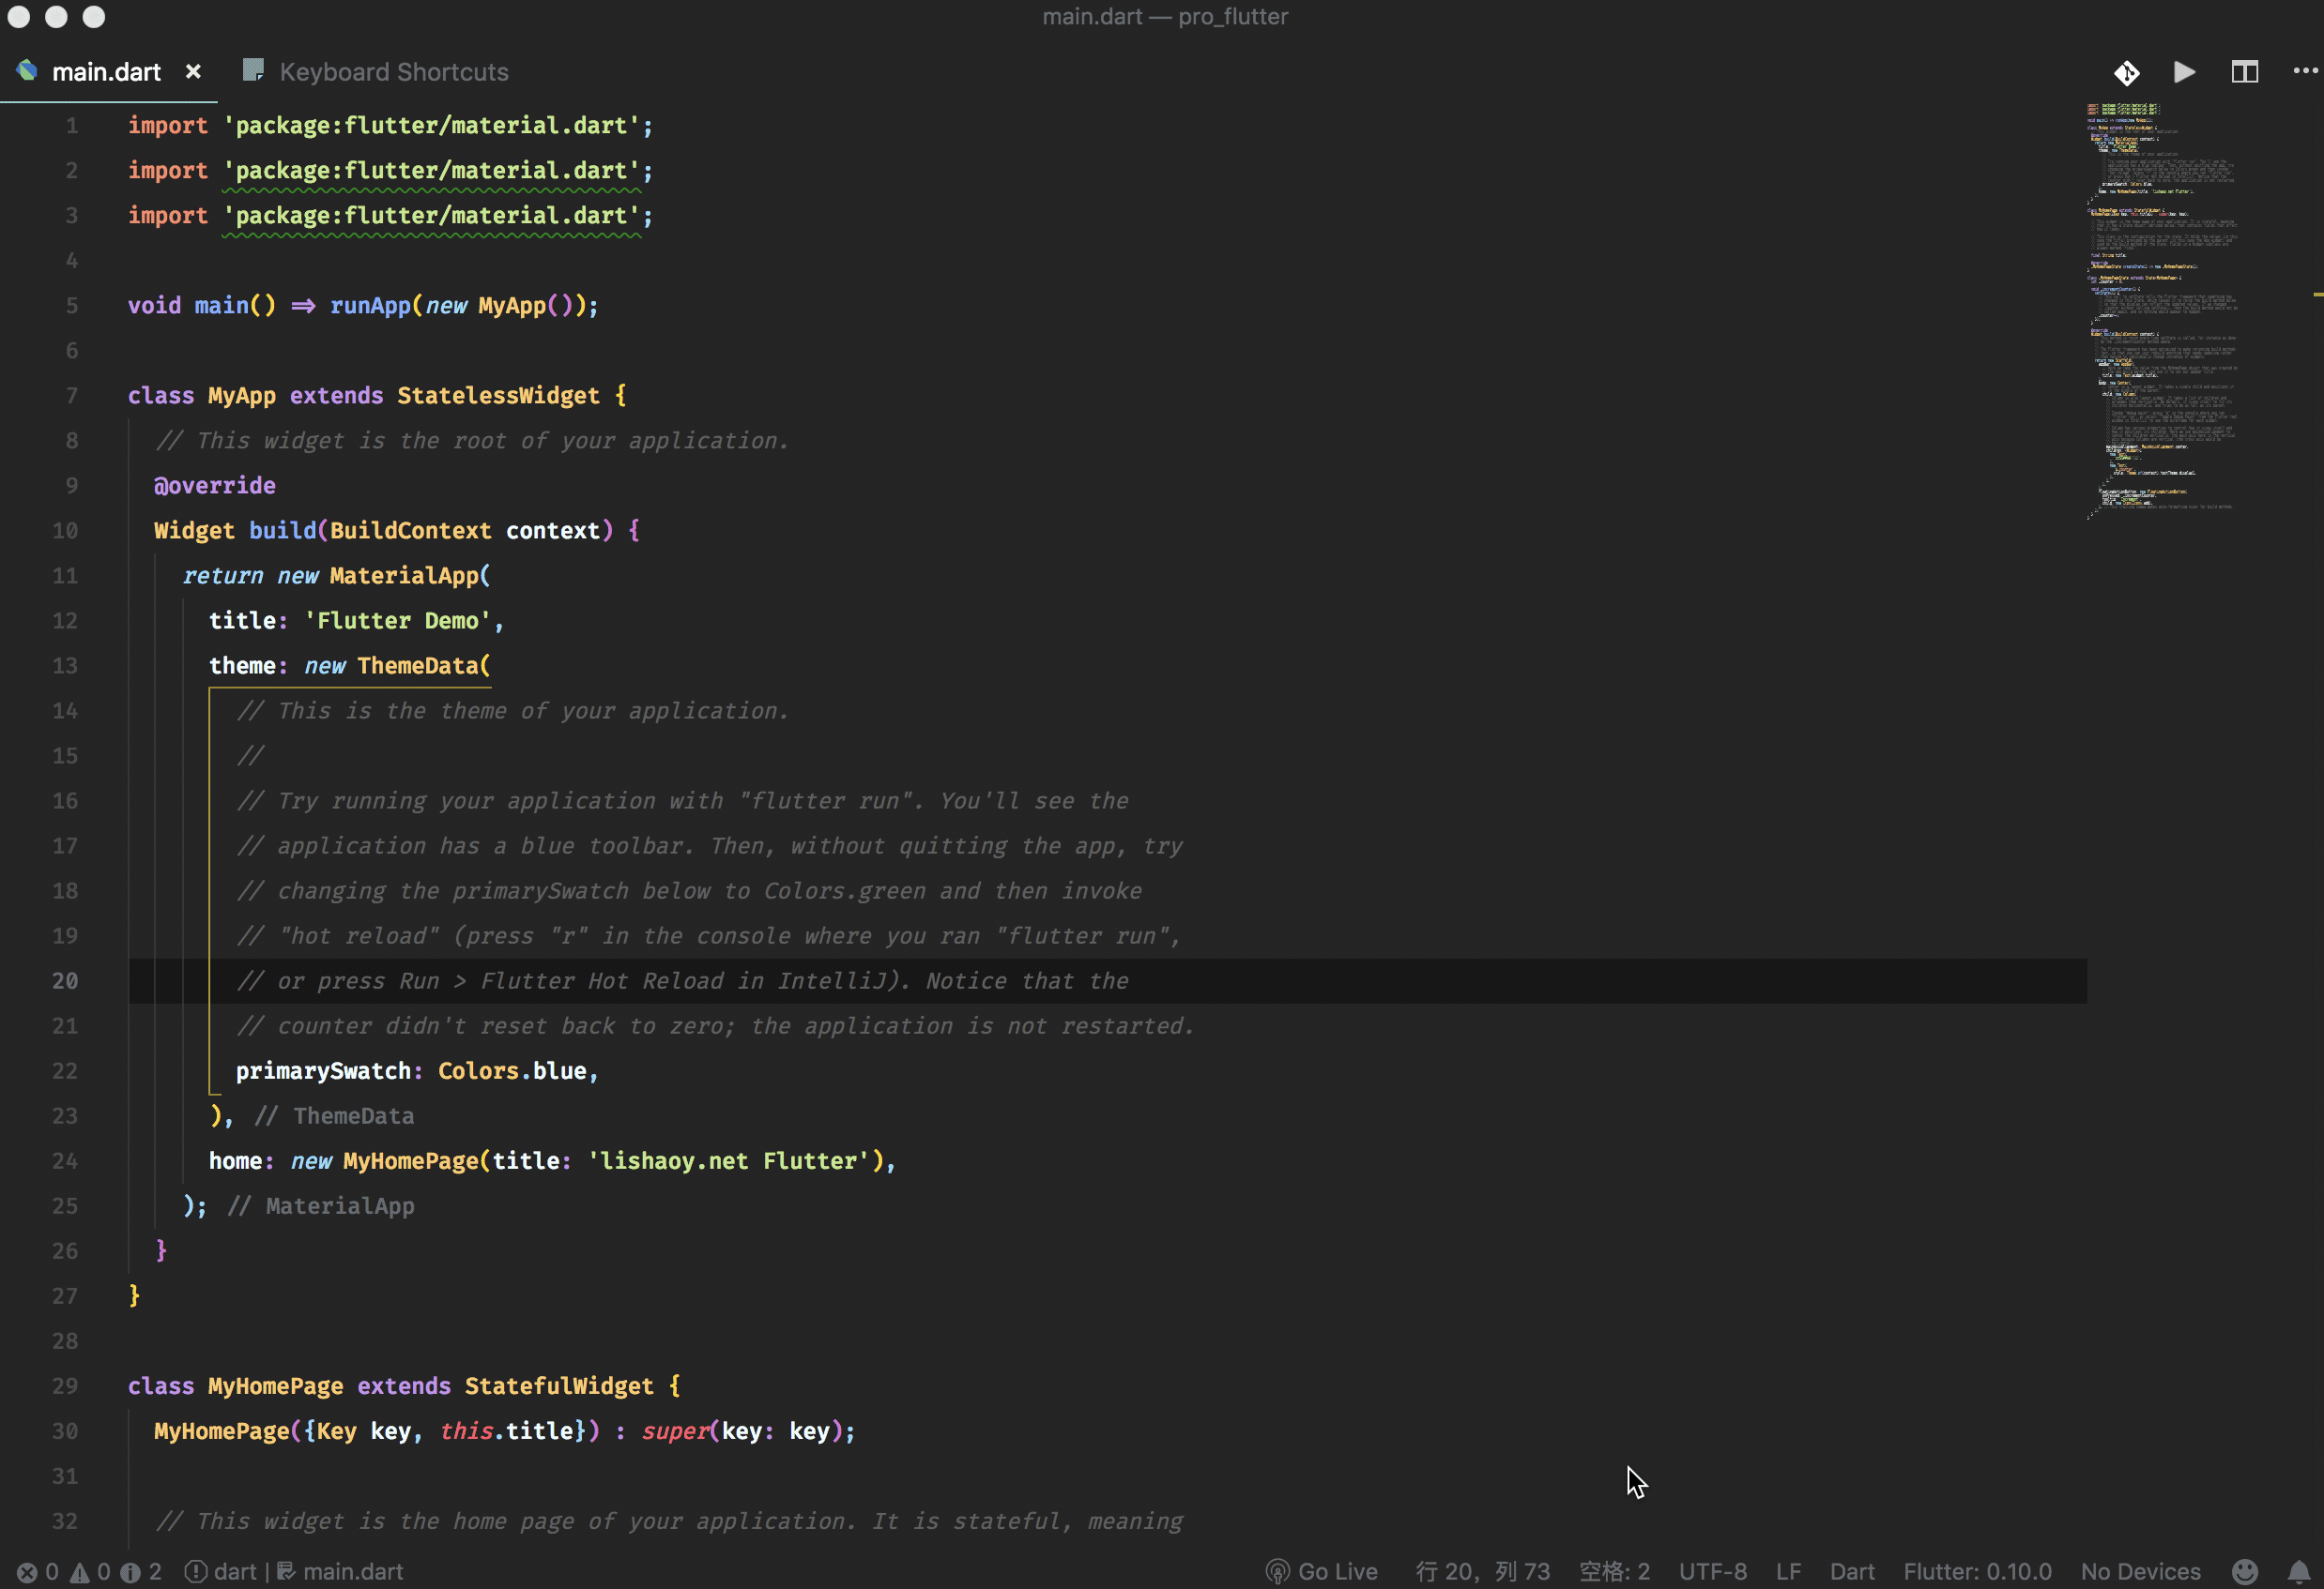
Task: Open the More Actions ellipsis menu
Action: point(2304,71)
